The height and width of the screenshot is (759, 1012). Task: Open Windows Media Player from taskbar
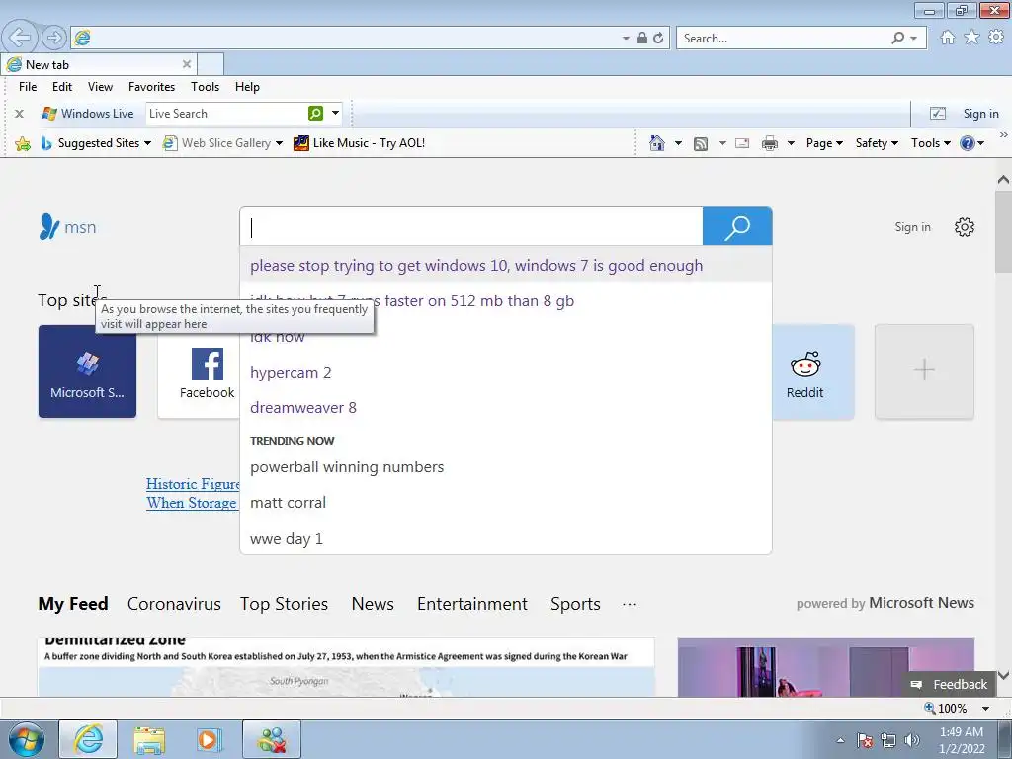[x=210, y=740]
